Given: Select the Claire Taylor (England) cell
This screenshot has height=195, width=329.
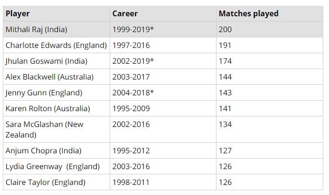Looking at the screenshot, I should coord(45,182).
